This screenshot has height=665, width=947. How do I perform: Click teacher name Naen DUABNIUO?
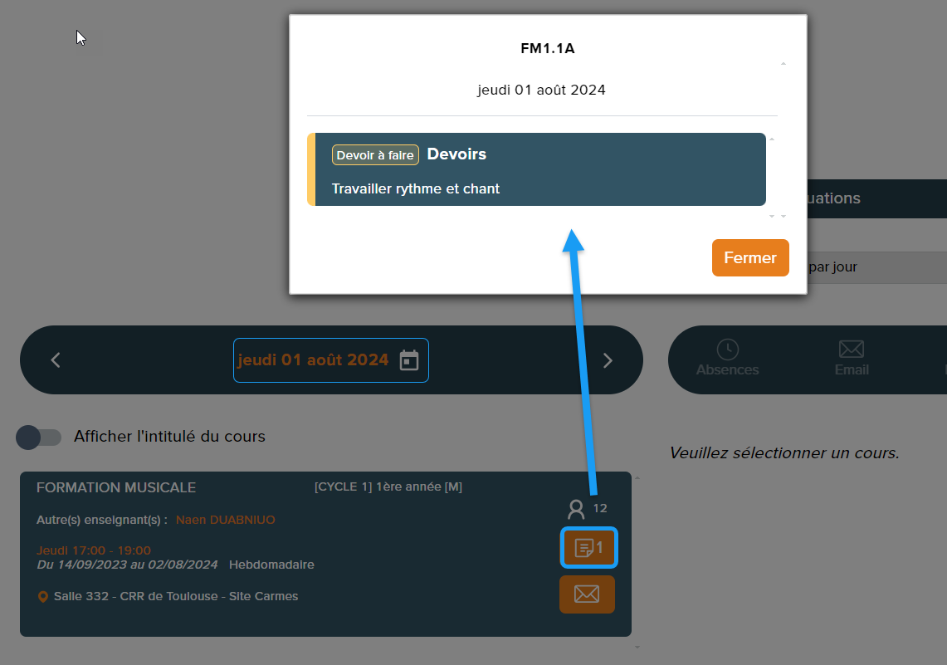[x=225, y=520]
